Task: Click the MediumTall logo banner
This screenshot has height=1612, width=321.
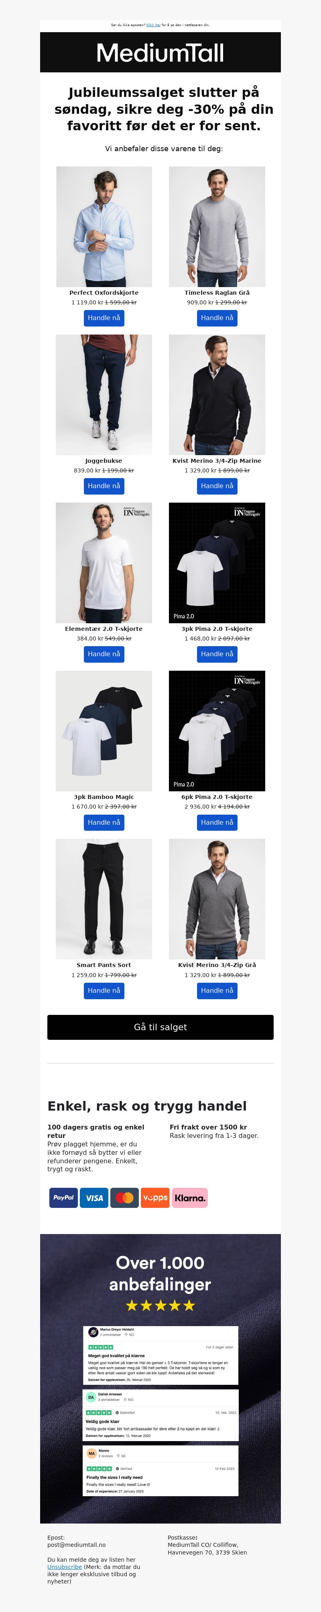Action: click(160, 53)
